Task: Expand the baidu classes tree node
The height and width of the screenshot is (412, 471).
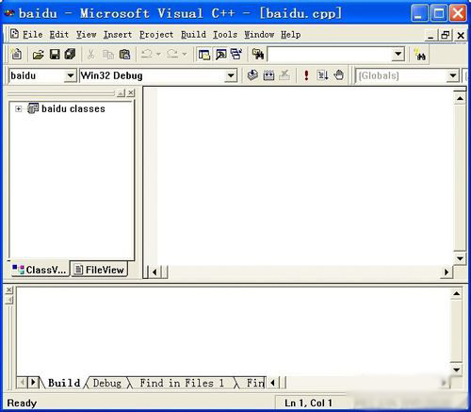Action: (x=19, y=108)
